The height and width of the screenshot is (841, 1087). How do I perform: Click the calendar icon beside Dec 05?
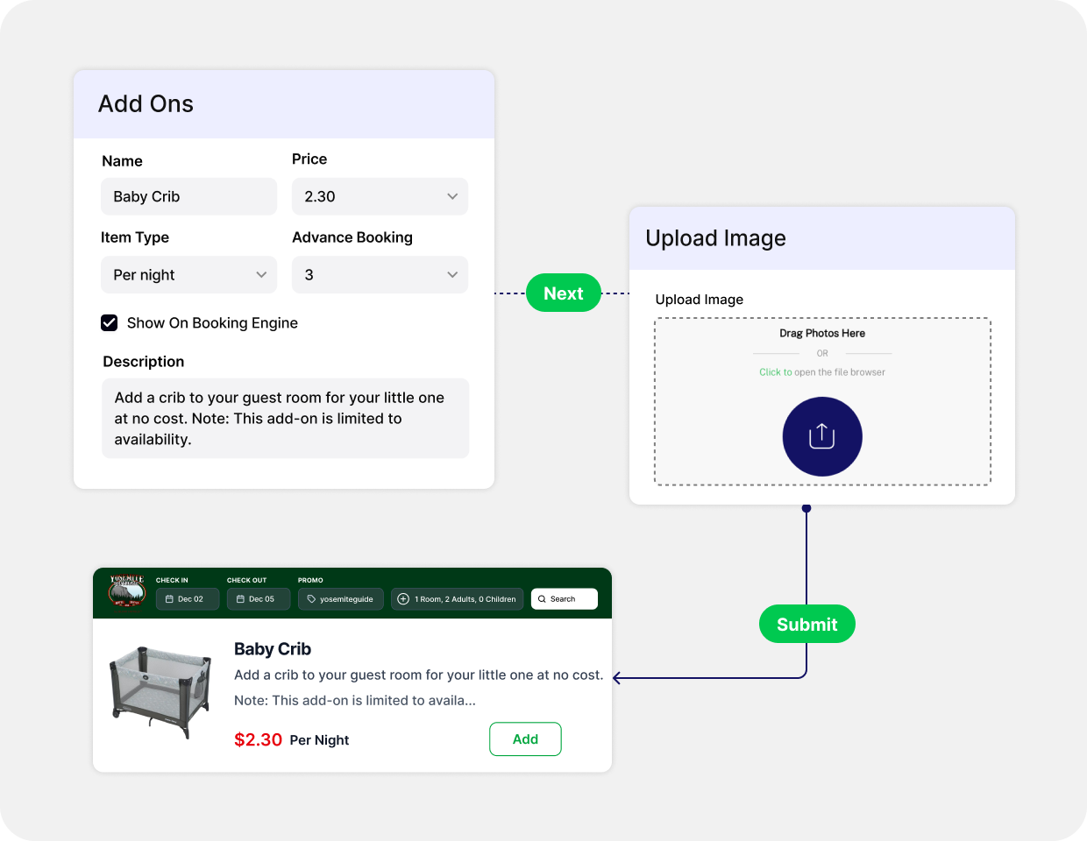point(240,599)
